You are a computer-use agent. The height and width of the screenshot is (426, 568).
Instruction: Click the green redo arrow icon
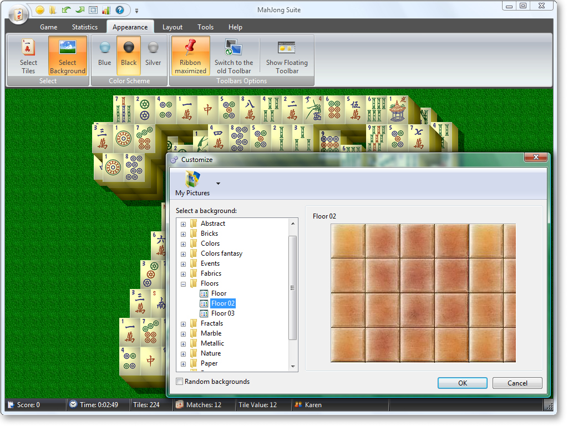pos(80,10)
